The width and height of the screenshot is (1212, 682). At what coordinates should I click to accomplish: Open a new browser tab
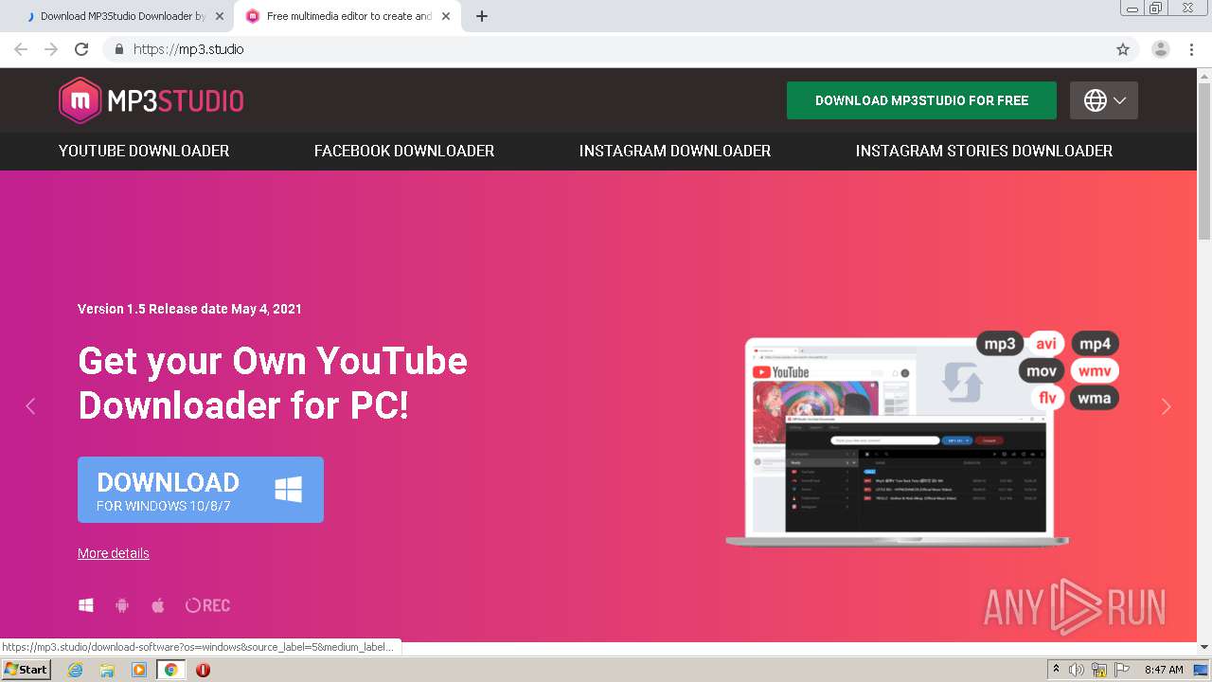(482, 16)
